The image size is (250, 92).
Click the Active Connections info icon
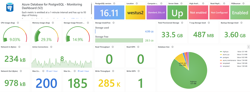point(51,47)
